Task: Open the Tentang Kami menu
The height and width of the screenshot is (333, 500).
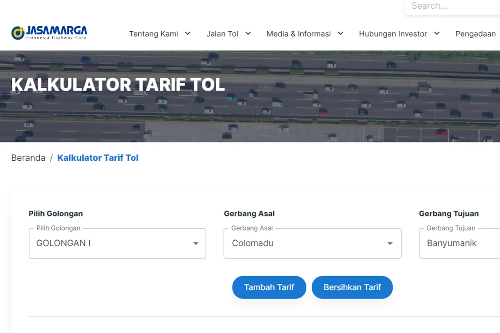Action: (153, 34)
